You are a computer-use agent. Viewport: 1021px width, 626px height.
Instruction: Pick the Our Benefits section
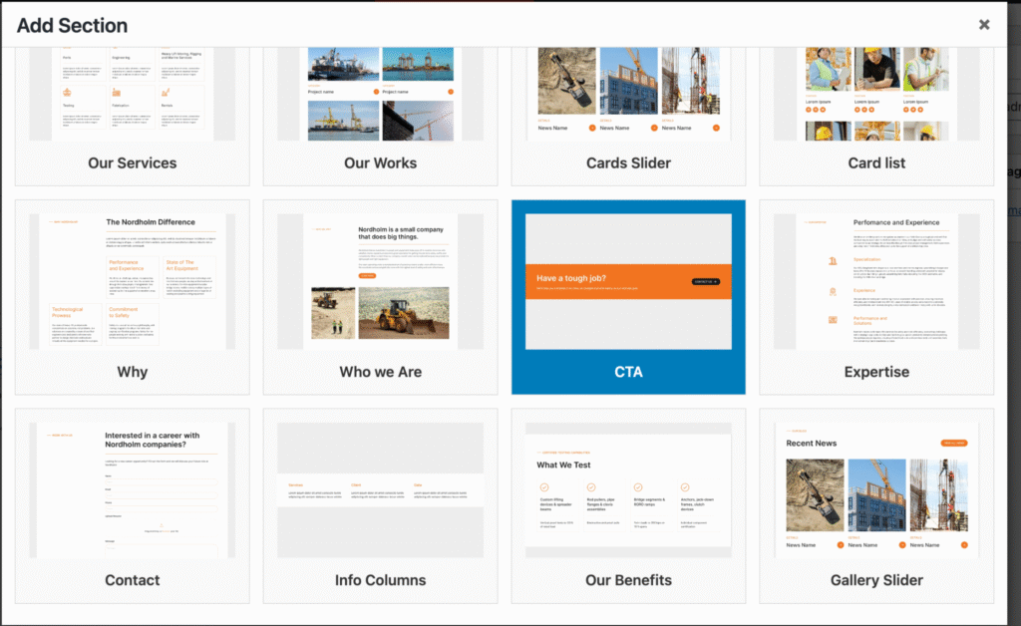[x=628, y=505]
